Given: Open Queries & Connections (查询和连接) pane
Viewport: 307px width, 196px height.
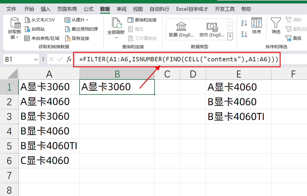Looking at the screenshot, I should tap(142, 20).
